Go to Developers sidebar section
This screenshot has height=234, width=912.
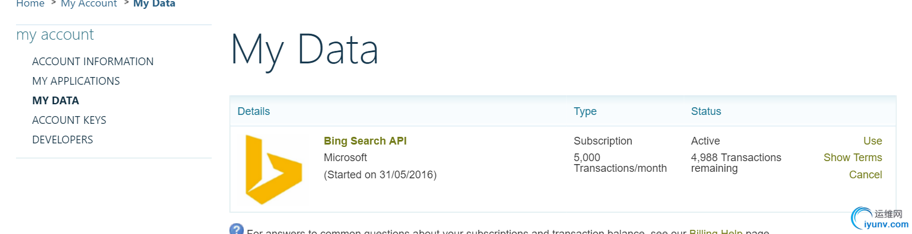coord(62,140)
